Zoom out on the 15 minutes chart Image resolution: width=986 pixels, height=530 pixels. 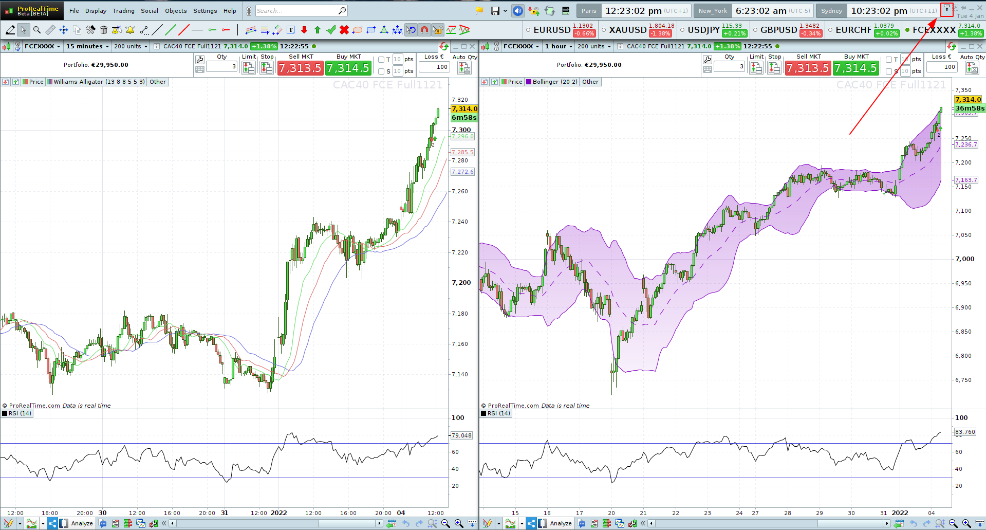click(x=445, y=523)
